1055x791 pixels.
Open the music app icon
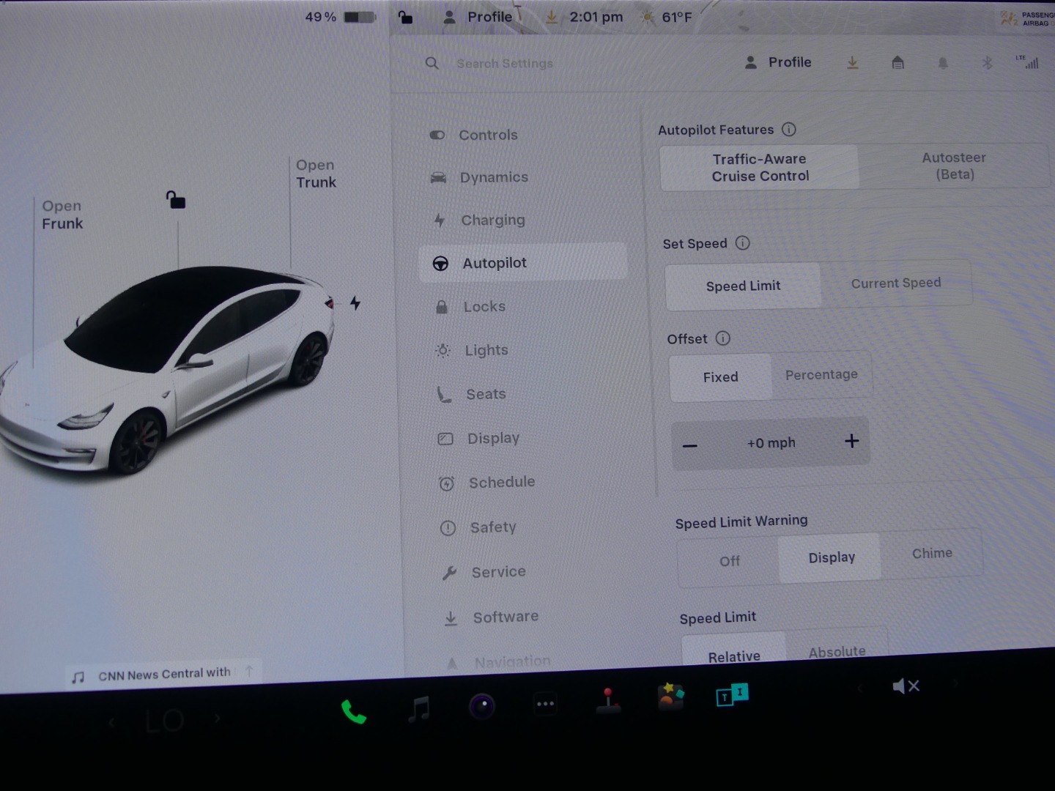(x=418, y=709)
